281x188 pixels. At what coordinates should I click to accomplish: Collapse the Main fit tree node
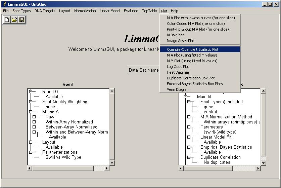pos(185,97)
